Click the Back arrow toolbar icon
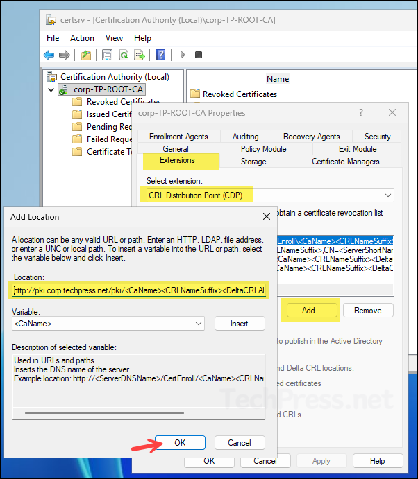418x479 pixels. (x=49, y=55)
